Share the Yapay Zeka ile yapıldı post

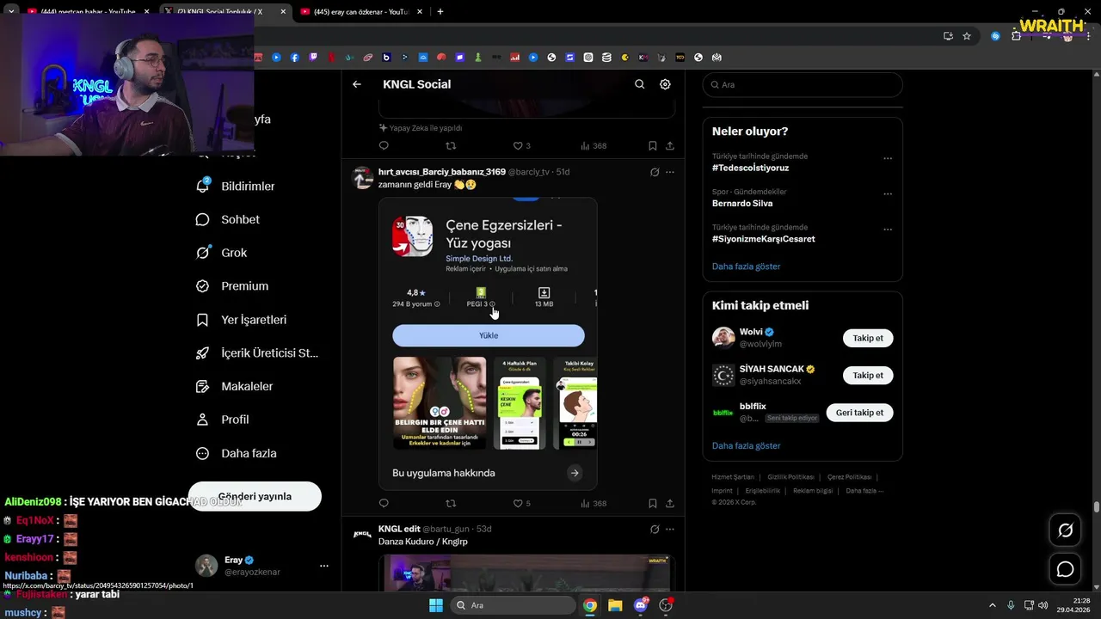click(670, 145)
